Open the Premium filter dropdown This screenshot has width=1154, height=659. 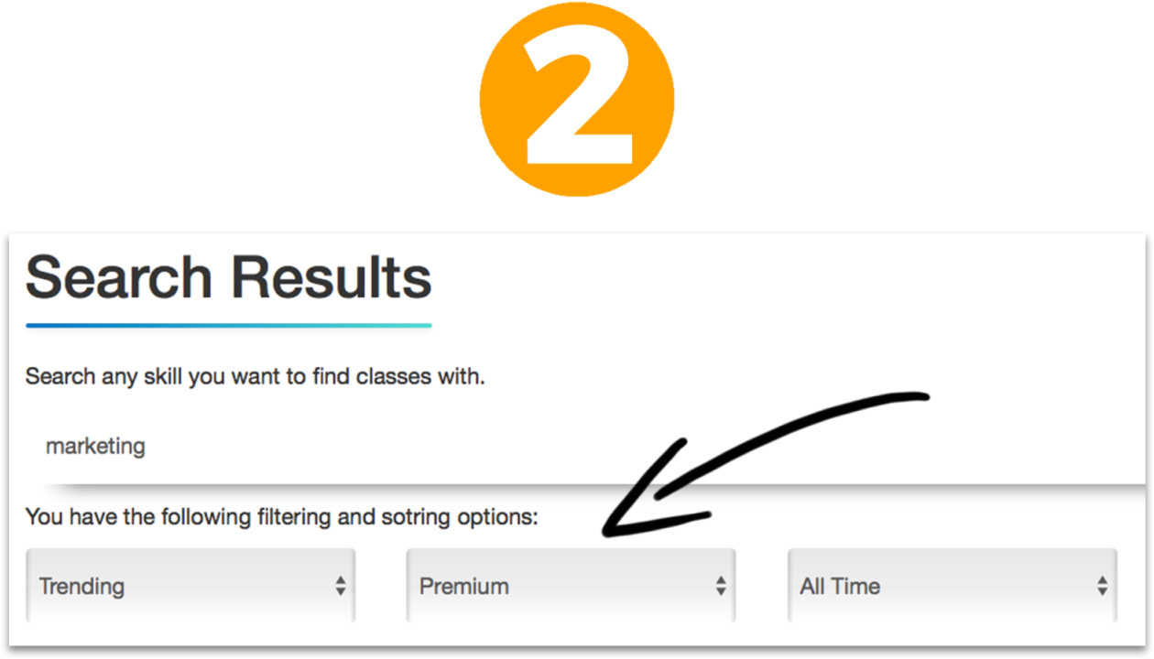570,586
